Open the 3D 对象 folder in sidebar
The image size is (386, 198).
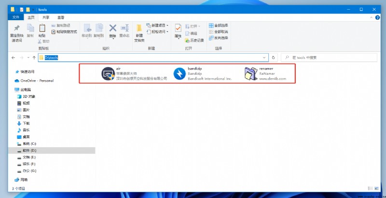click(26, 96)
